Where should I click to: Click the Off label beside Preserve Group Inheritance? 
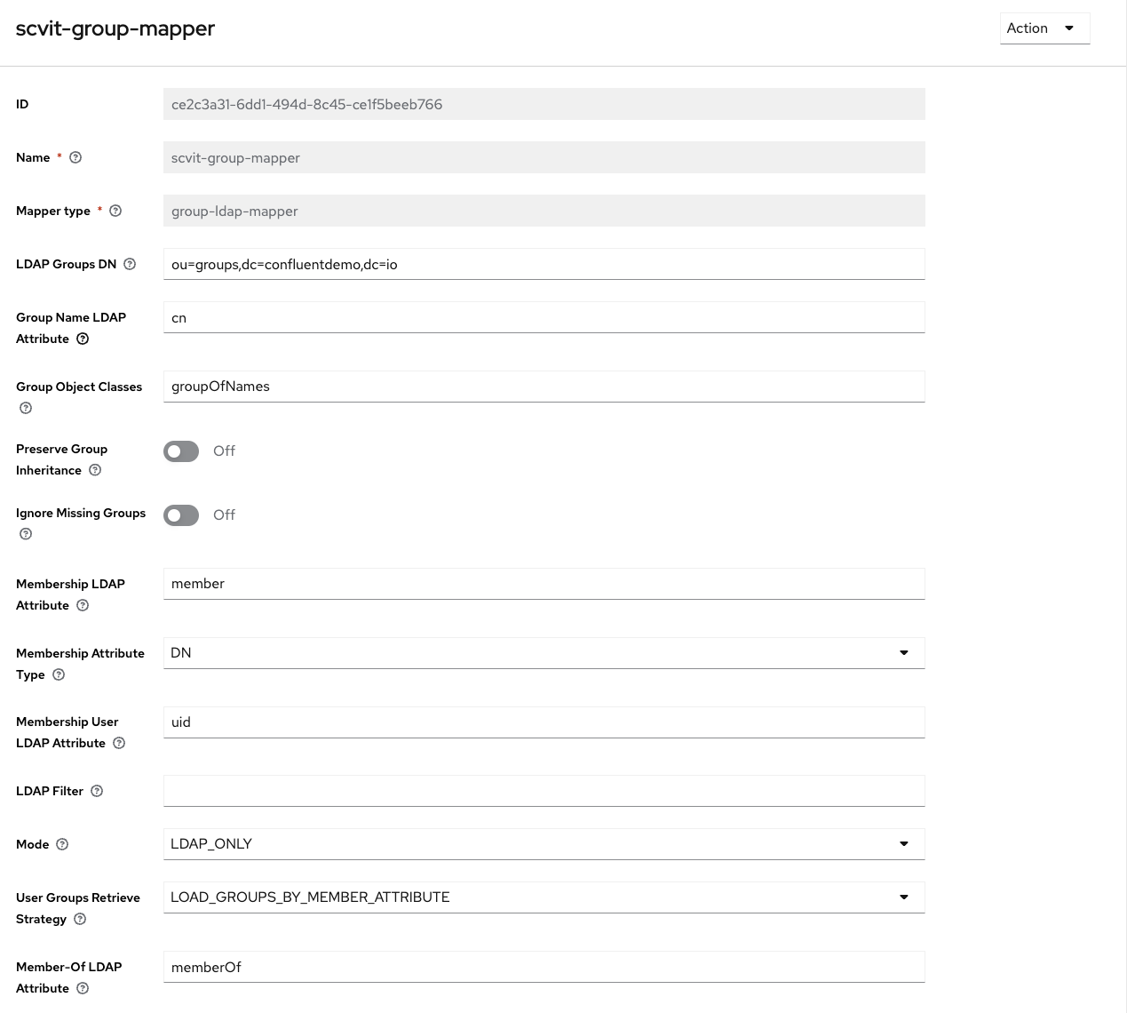pyautogui.click(x=224, y=451)
